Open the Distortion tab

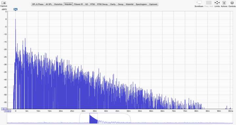(x=58, y=4)
